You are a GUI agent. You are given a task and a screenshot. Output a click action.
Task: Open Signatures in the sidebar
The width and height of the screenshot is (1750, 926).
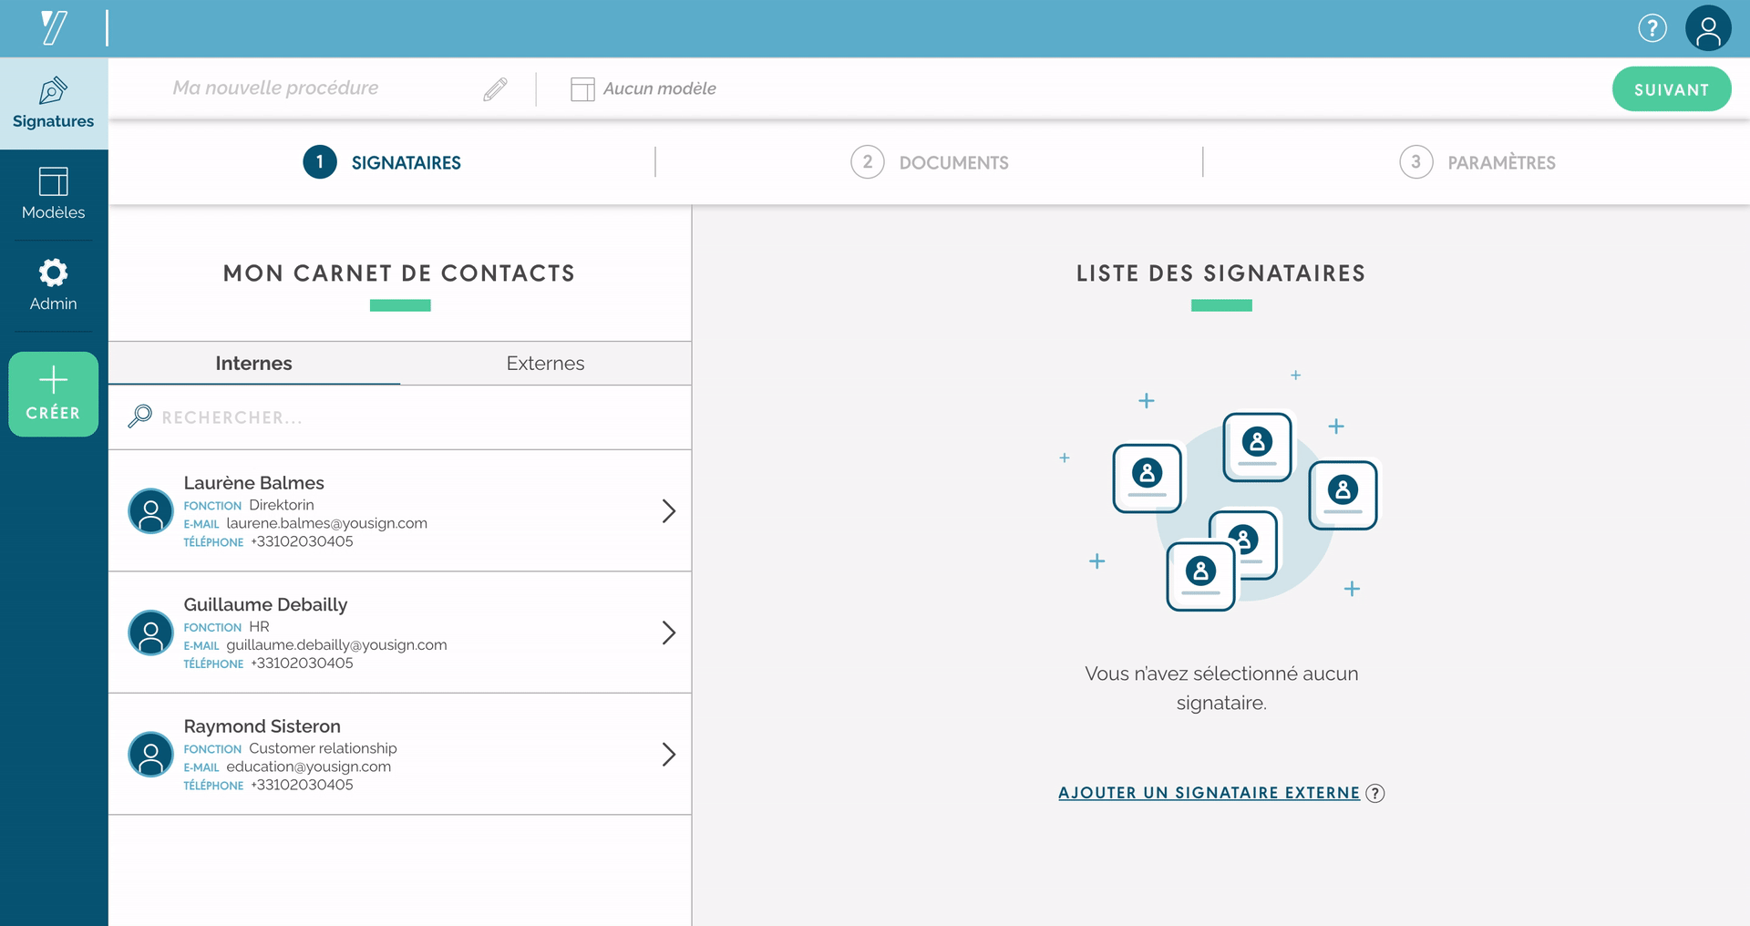(53, 103)
